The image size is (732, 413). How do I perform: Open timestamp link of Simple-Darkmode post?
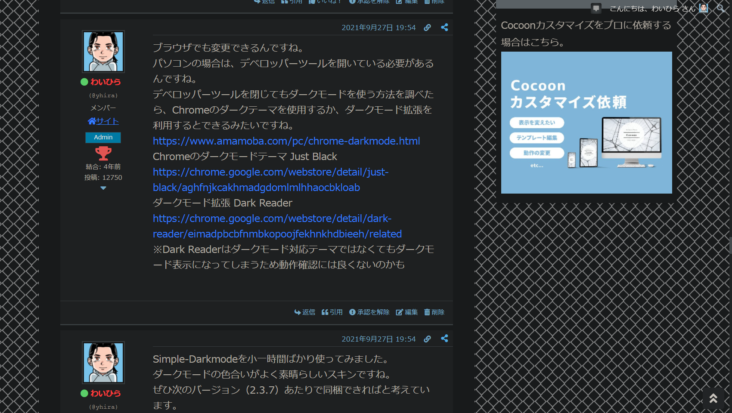pos(378,339)
